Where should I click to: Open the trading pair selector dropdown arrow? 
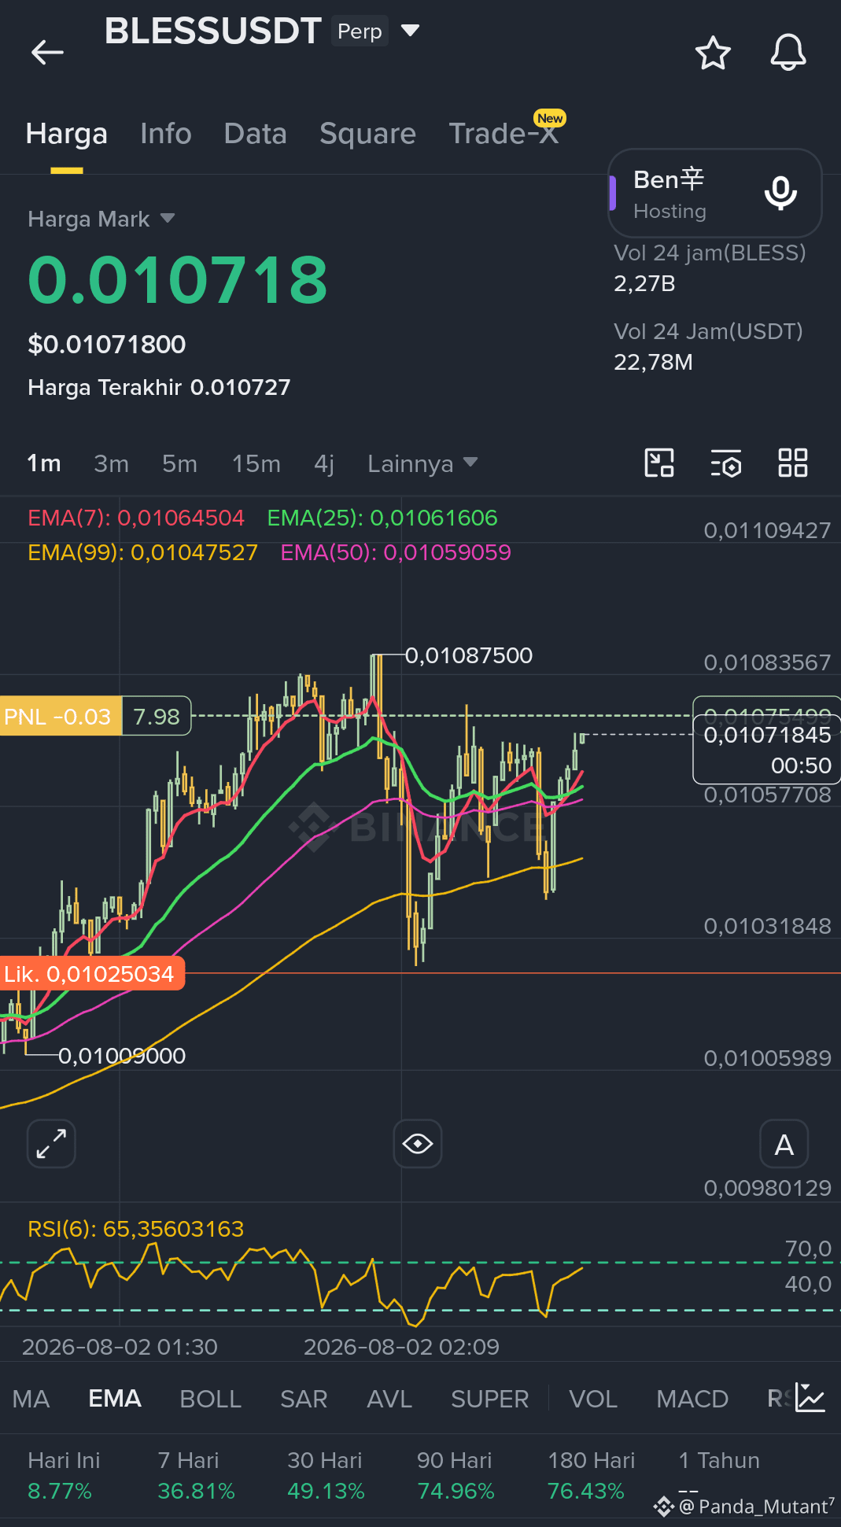click(410, 31)
